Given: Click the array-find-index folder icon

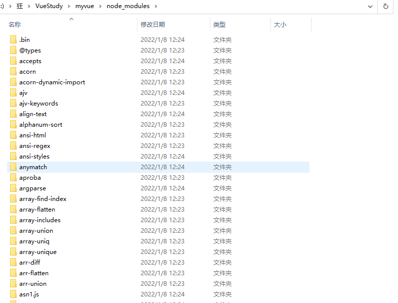Looking at the screenshot, I should point(14,199).
